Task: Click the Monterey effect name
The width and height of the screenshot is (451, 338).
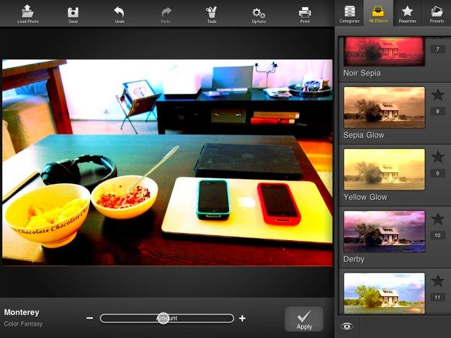Action: pos(22,312)
